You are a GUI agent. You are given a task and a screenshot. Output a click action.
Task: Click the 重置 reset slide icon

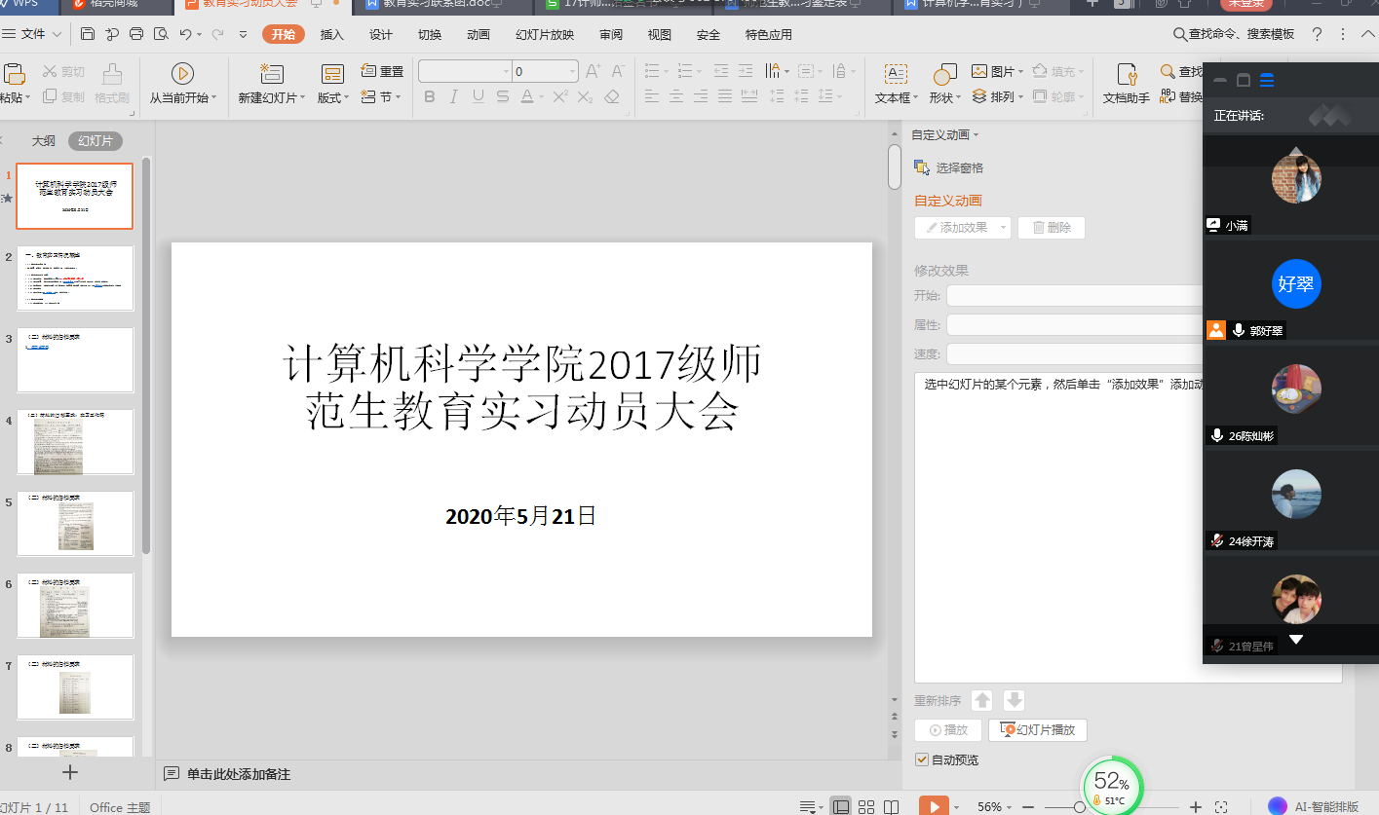coord(369,71)
